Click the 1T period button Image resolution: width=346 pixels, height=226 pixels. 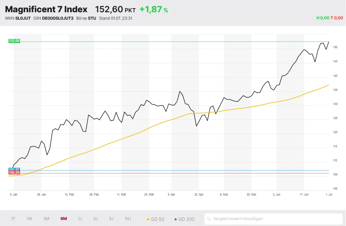click(13, 219)
